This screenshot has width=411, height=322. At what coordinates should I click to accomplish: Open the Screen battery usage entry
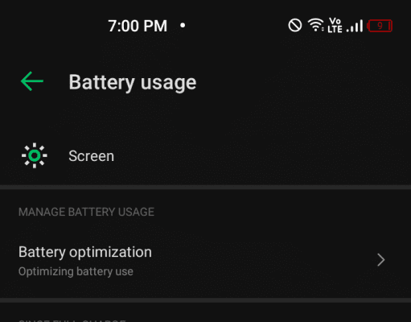(x=205, y=155)
